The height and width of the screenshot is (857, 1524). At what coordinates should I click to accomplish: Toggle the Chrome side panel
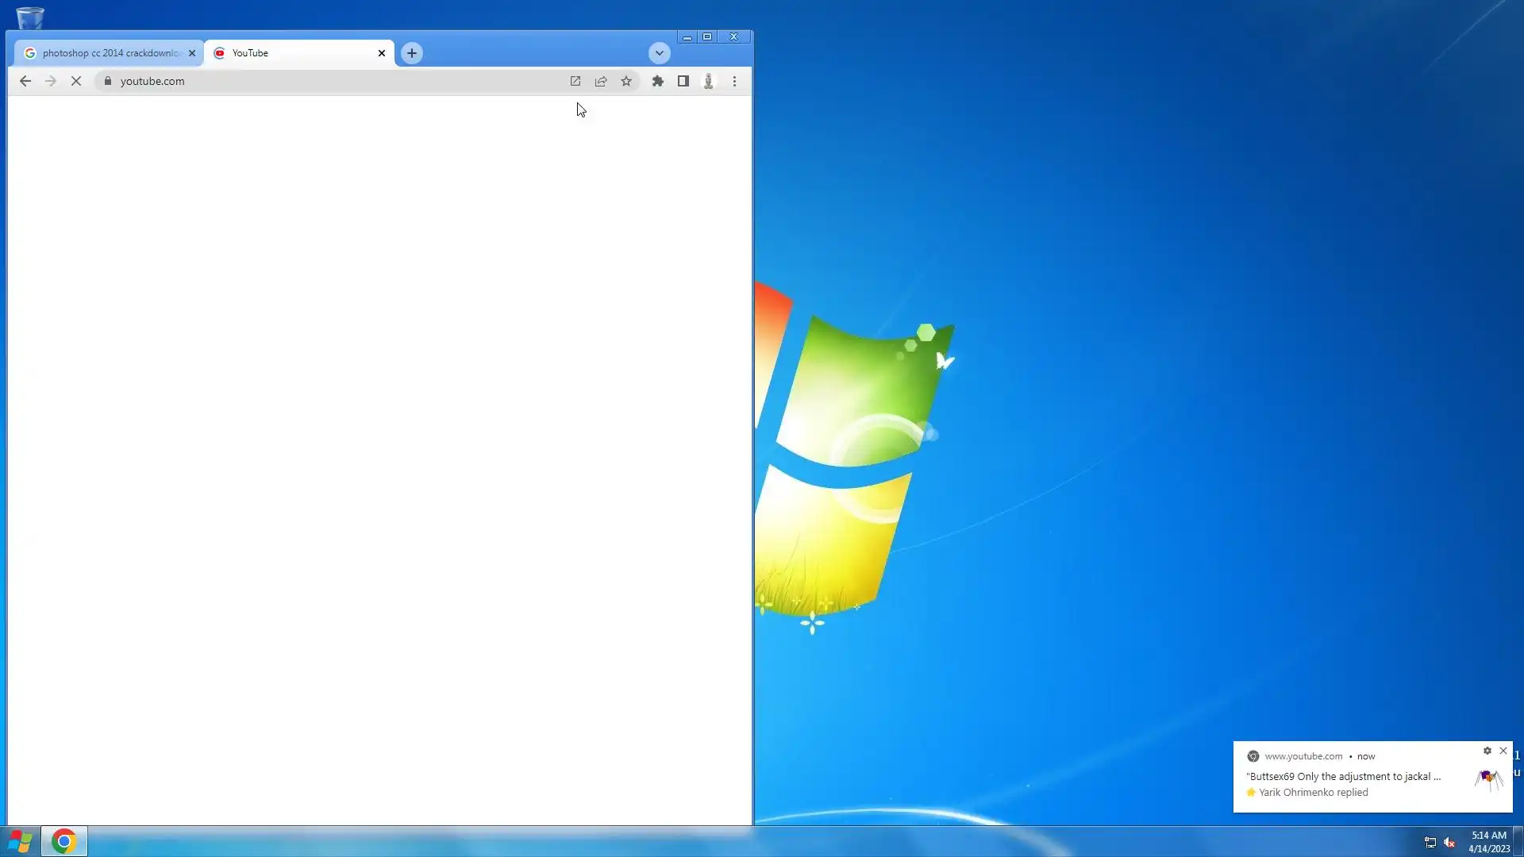tap(683, 81)
